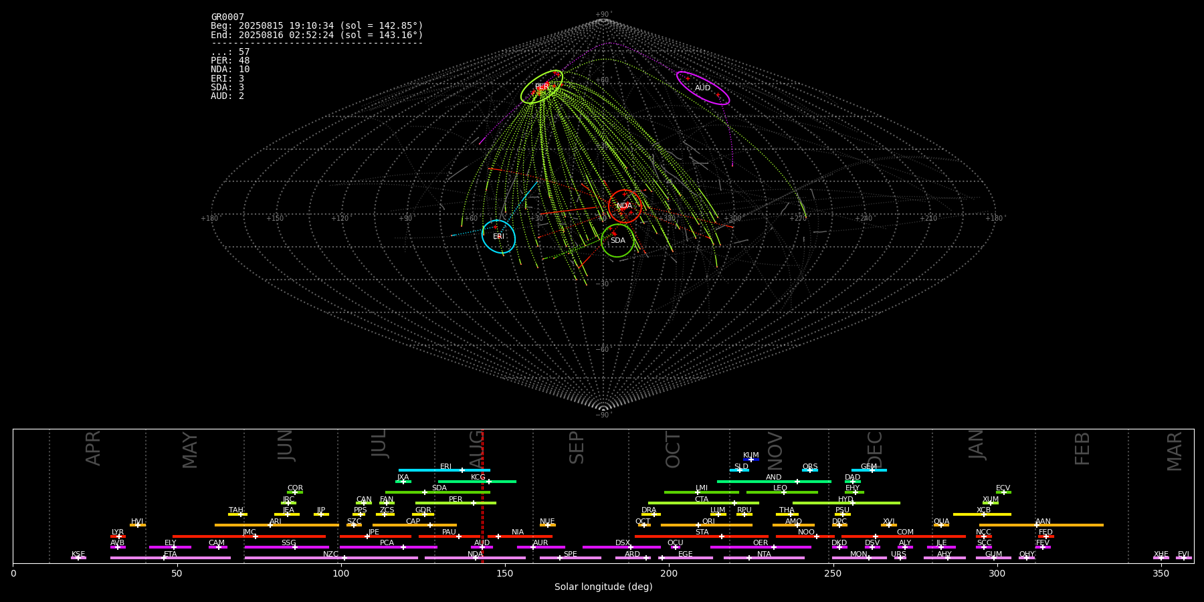This screenshot has height=602, width=1204.
Task: Click the 'ERI: 3' count entry
Action: (227, 79)
